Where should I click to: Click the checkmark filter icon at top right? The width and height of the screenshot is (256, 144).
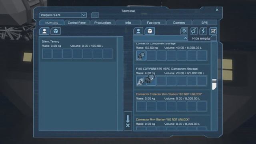coord(213,31)
